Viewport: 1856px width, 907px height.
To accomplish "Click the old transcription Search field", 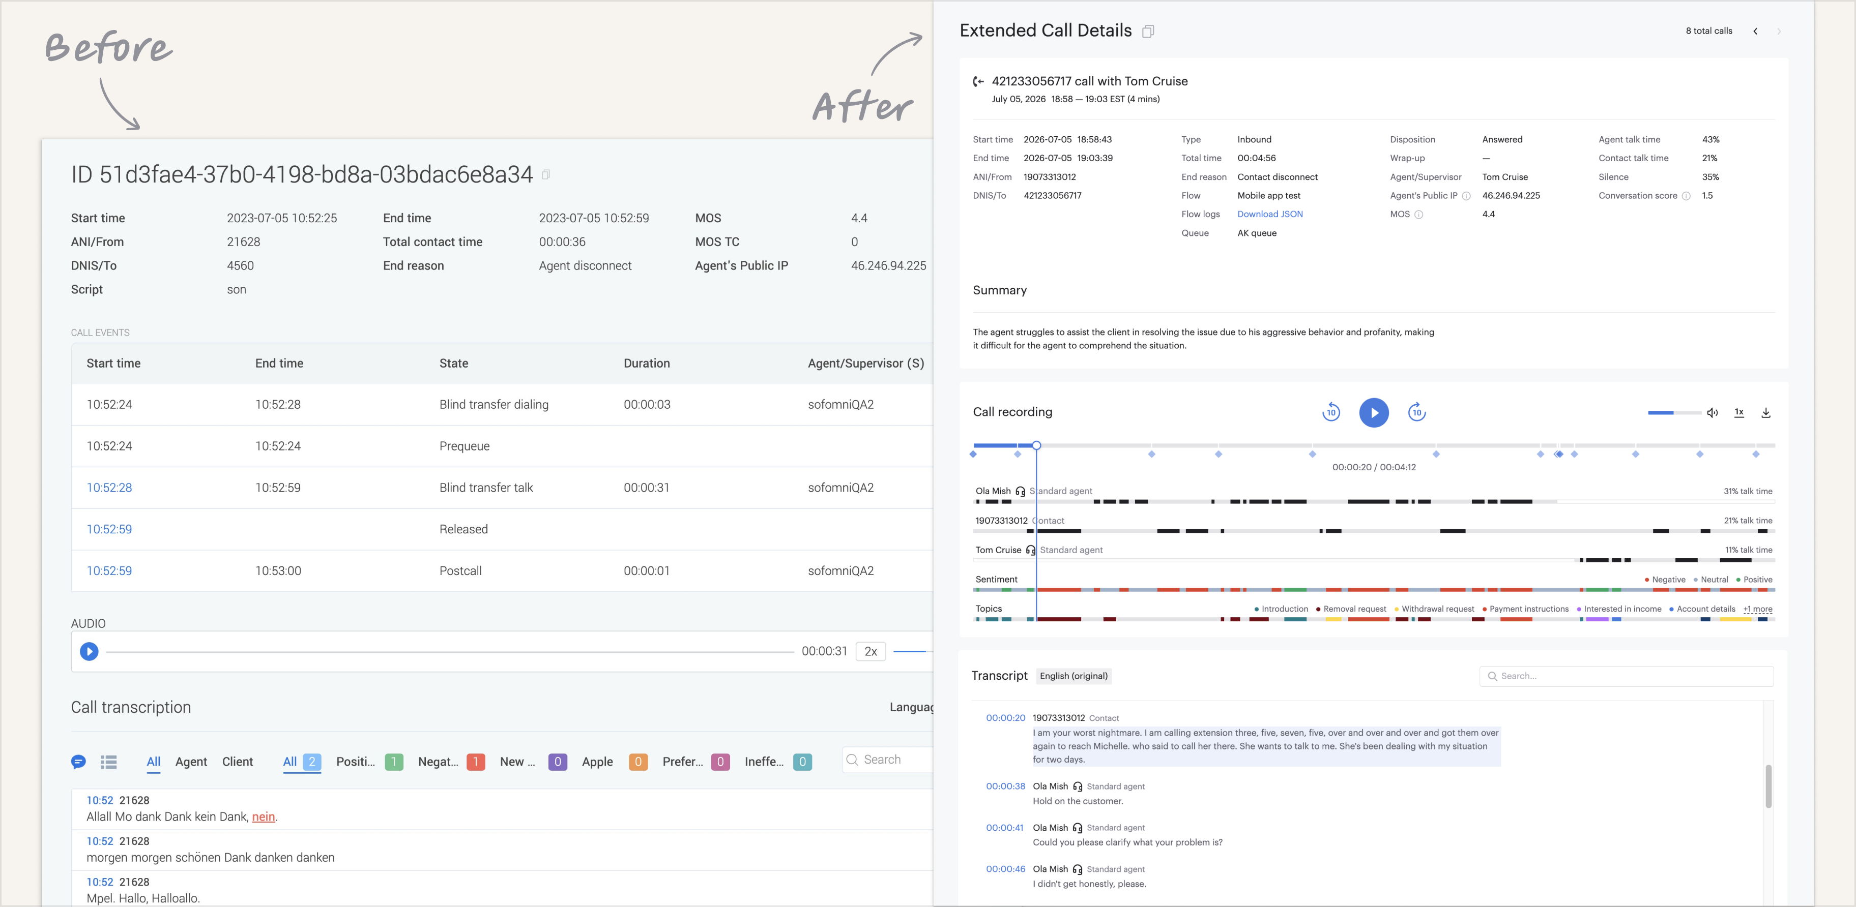I will tap(888, 760).
